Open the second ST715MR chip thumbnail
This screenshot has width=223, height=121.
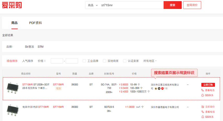[13, 110]
